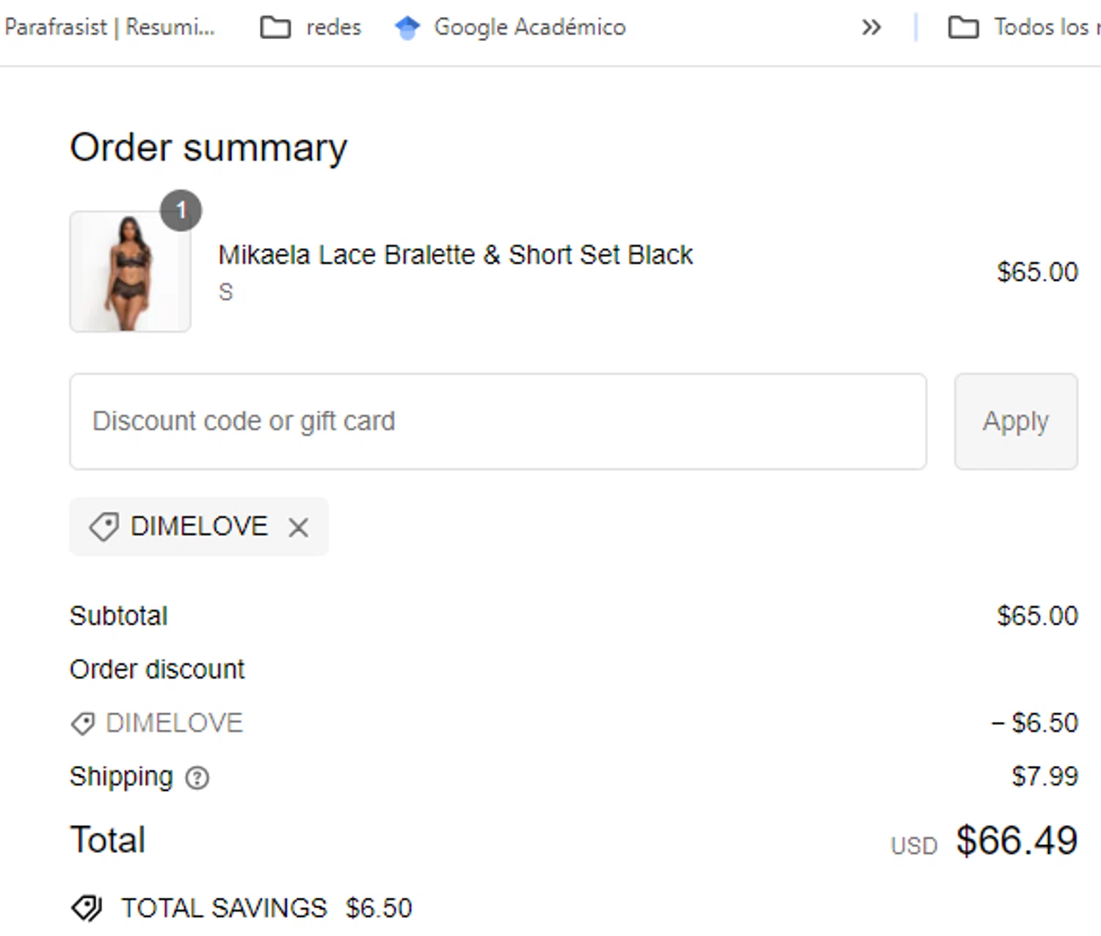Click the Subtotal label
1101x936 pixels.
pos(119,616)
